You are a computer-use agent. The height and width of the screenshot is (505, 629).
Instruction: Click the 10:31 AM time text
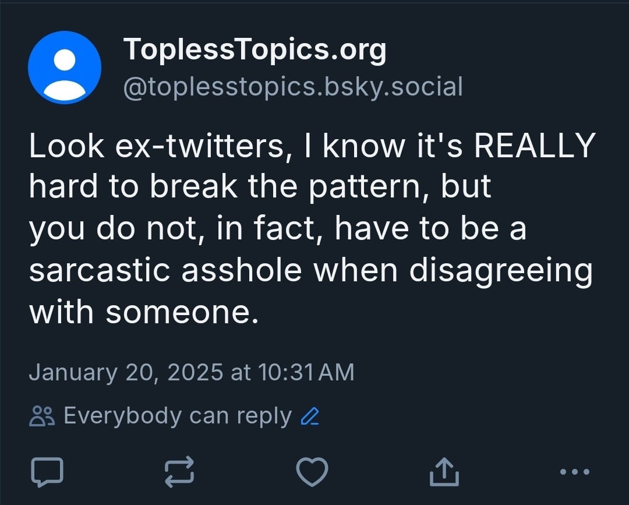pos(306,372)
